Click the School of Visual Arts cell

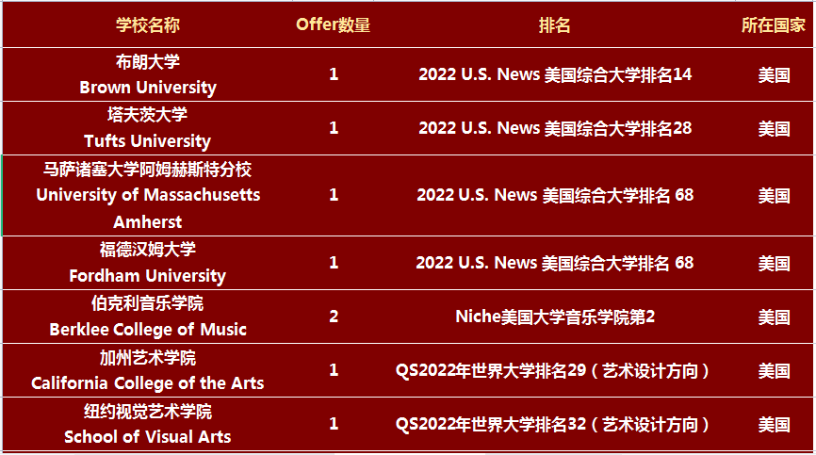pyautogui.click(x=148, y=424)
